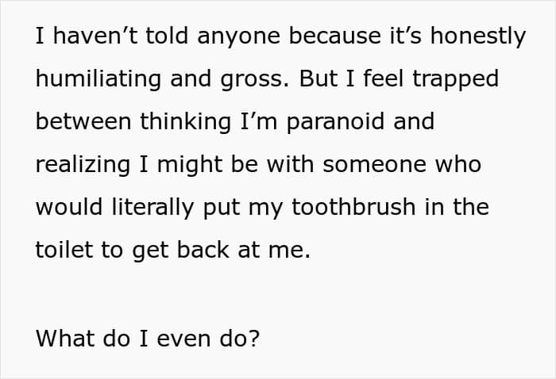Click the word "toothbrush" in the text
This screenshot has height=379, width=556.
tap(353, 207)
